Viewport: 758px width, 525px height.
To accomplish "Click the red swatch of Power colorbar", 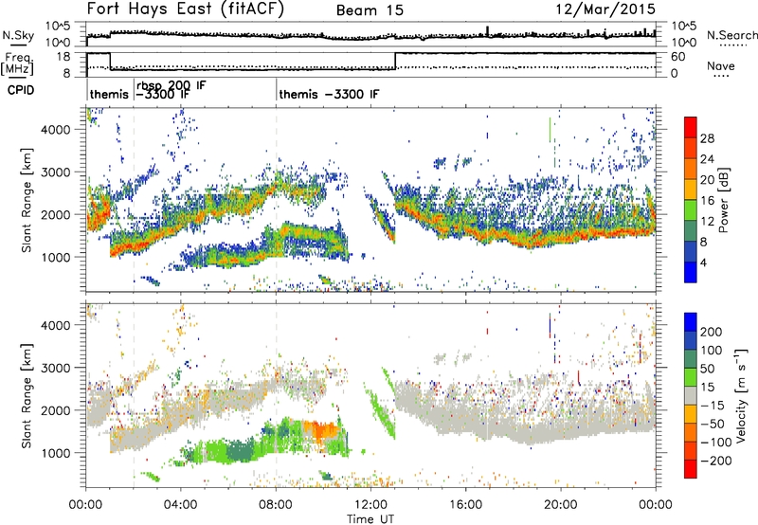I will [x=691, y=127].
